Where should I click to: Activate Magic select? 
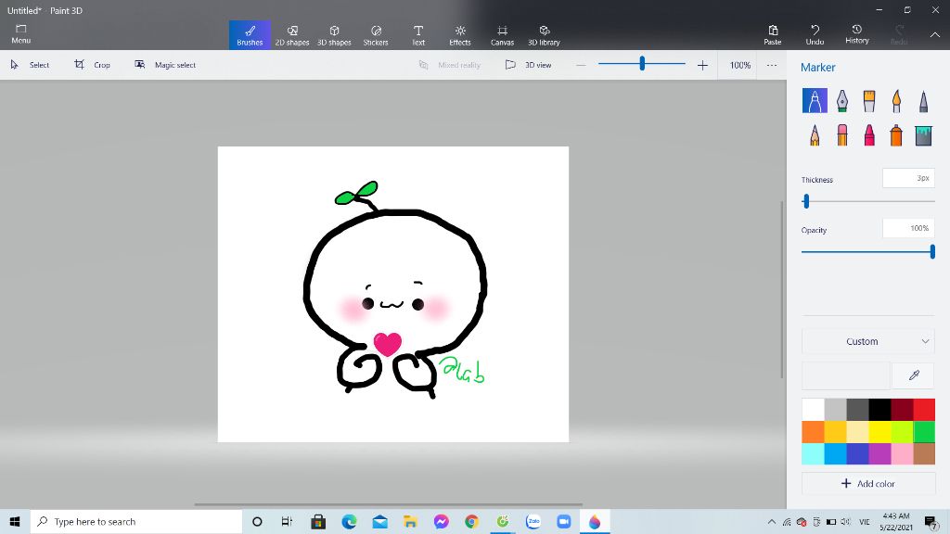point(165,65)
